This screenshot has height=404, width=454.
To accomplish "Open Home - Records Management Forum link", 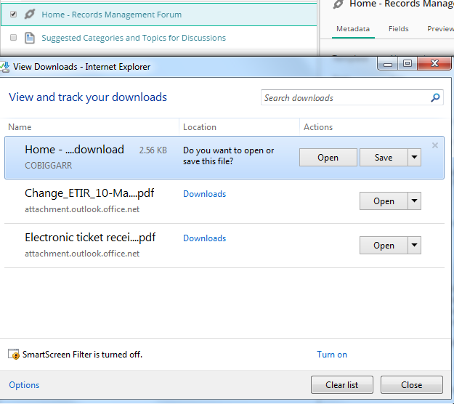I will 111,15.
